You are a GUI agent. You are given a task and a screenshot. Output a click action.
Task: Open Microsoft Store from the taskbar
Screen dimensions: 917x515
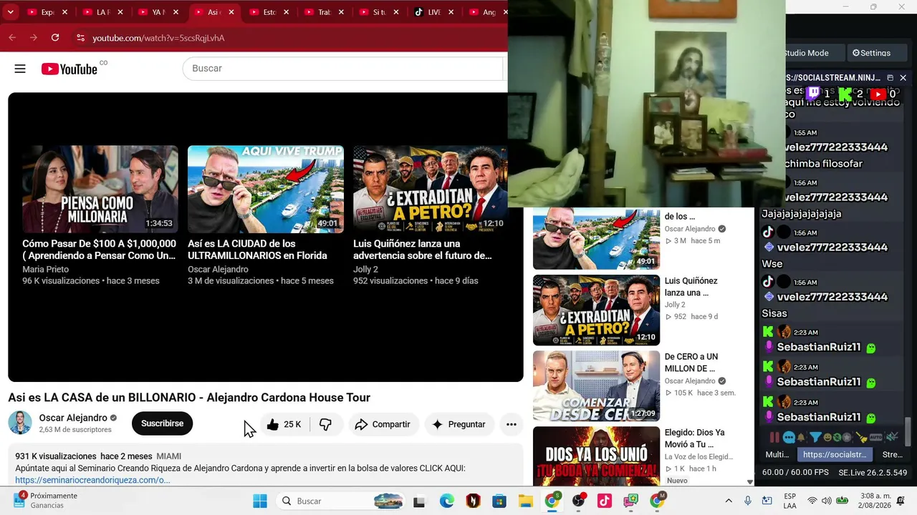(x=499, y=501)
